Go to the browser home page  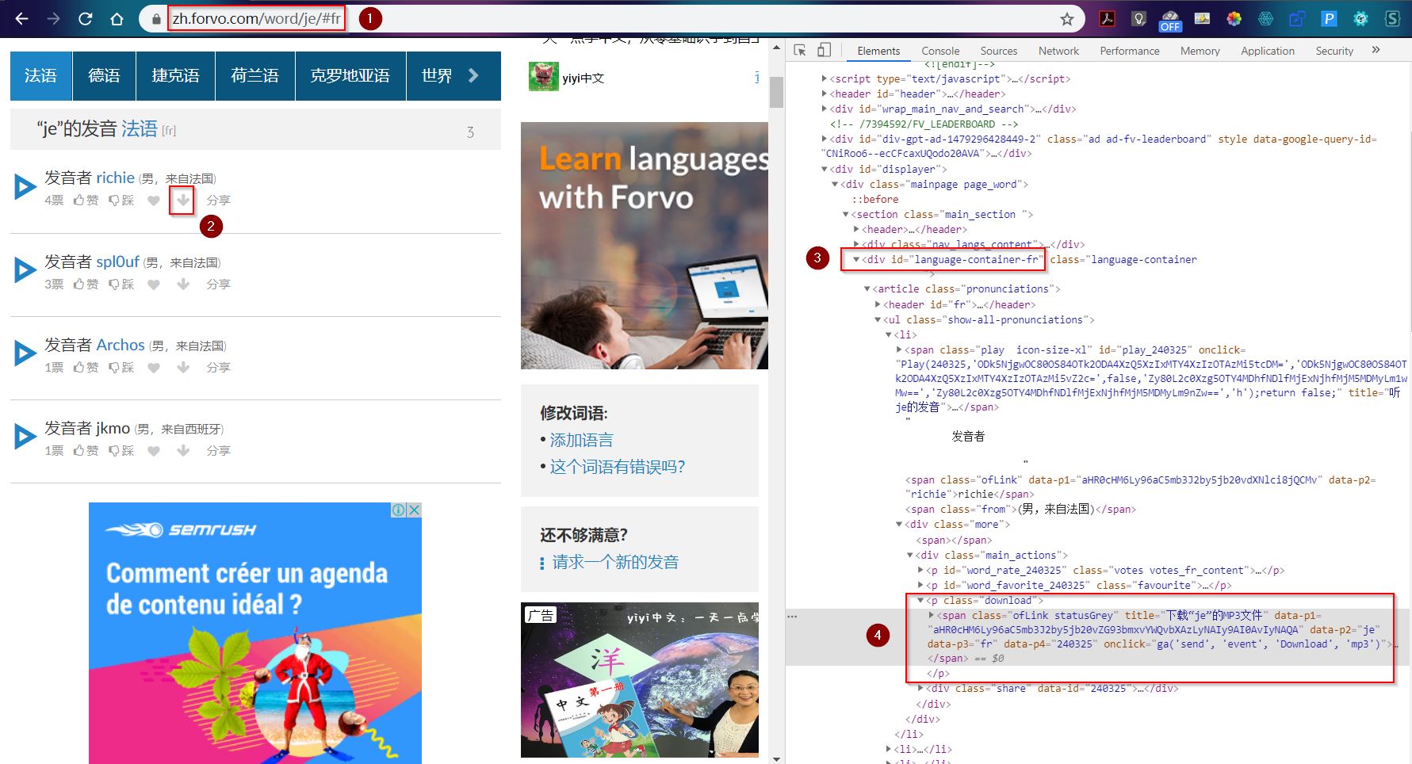[117, 19]
